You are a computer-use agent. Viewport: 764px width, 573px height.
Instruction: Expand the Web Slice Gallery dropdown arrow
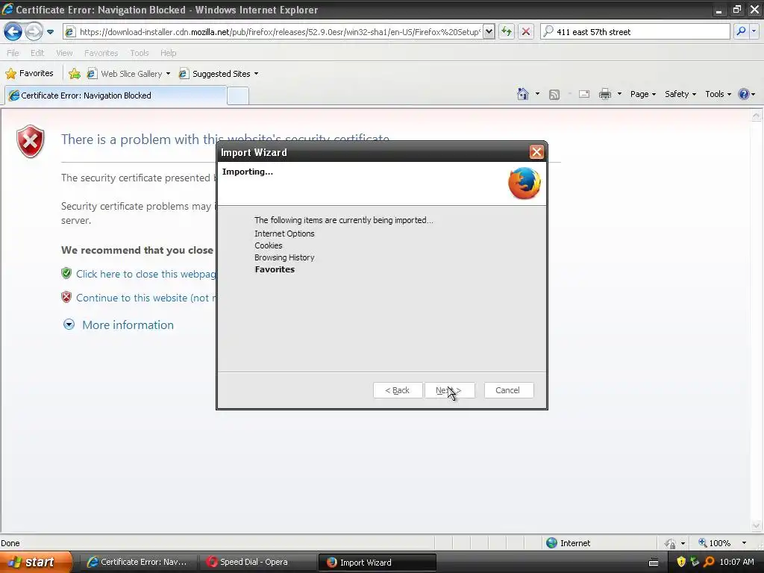point(168,74)
